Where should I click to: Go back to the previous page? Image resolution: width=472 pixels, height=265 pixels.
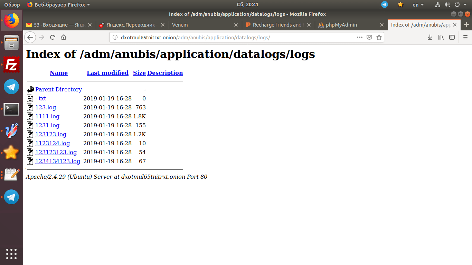pyautogui.click(x=30, y=37)
